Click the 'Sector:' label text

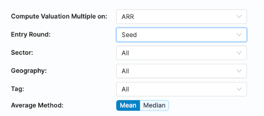[22, 53]
